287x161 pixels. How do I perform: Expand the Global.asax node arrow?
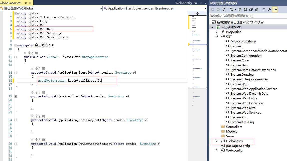click(x=217, y=141)
